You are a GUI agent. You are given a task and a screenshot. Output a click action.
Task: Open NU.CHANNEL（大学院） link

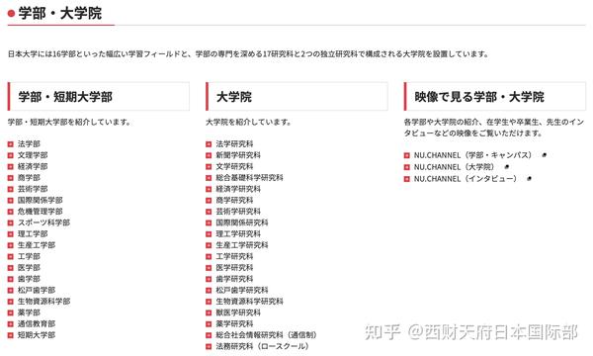[455, 167]
